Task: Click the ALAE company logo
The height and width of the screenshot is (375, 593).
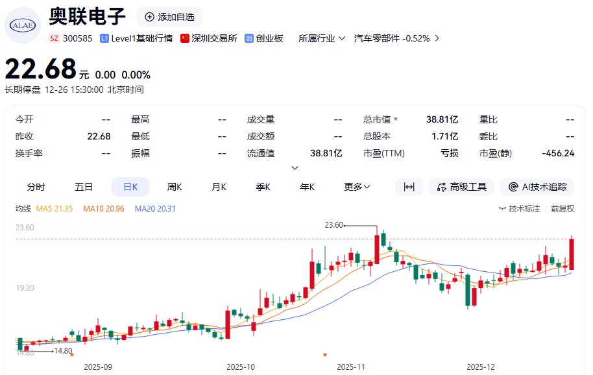Action: pos(22,25)
